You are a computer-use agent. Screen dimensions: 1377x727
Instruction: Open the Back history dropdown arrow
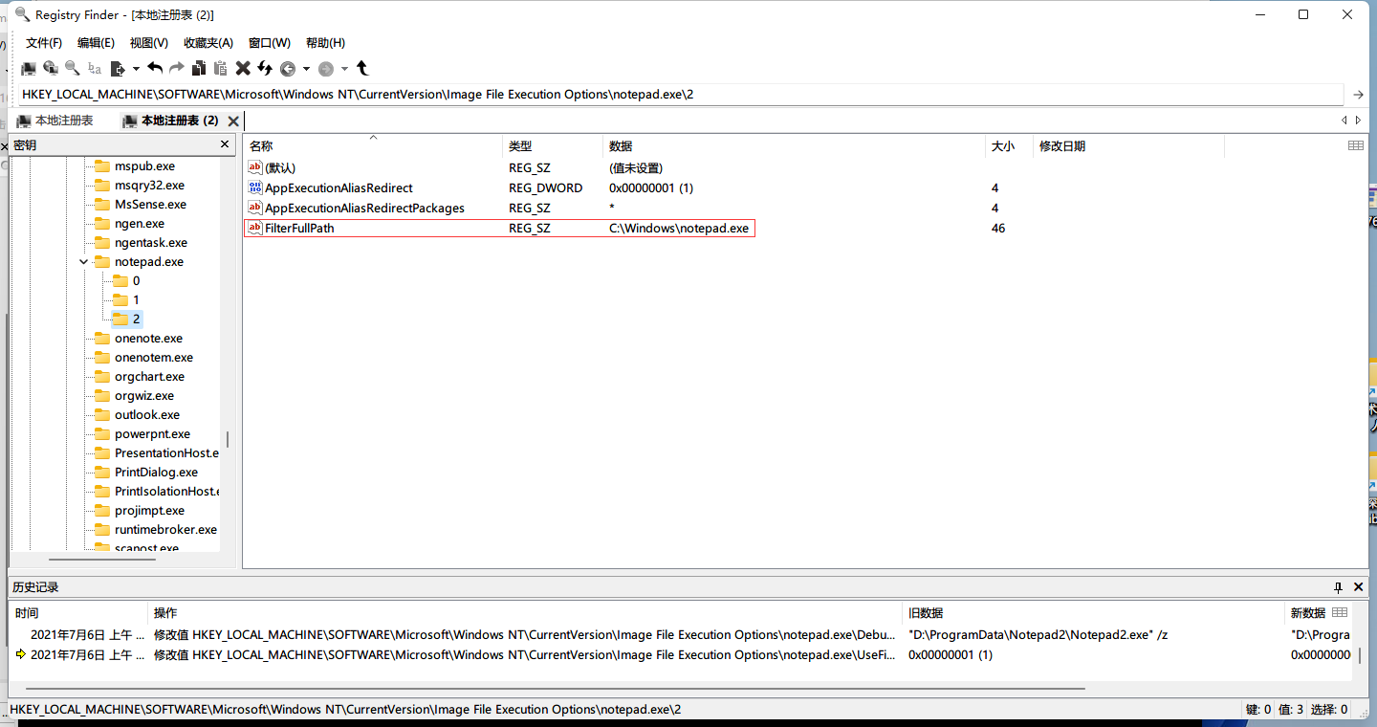(x=306, y=68)
